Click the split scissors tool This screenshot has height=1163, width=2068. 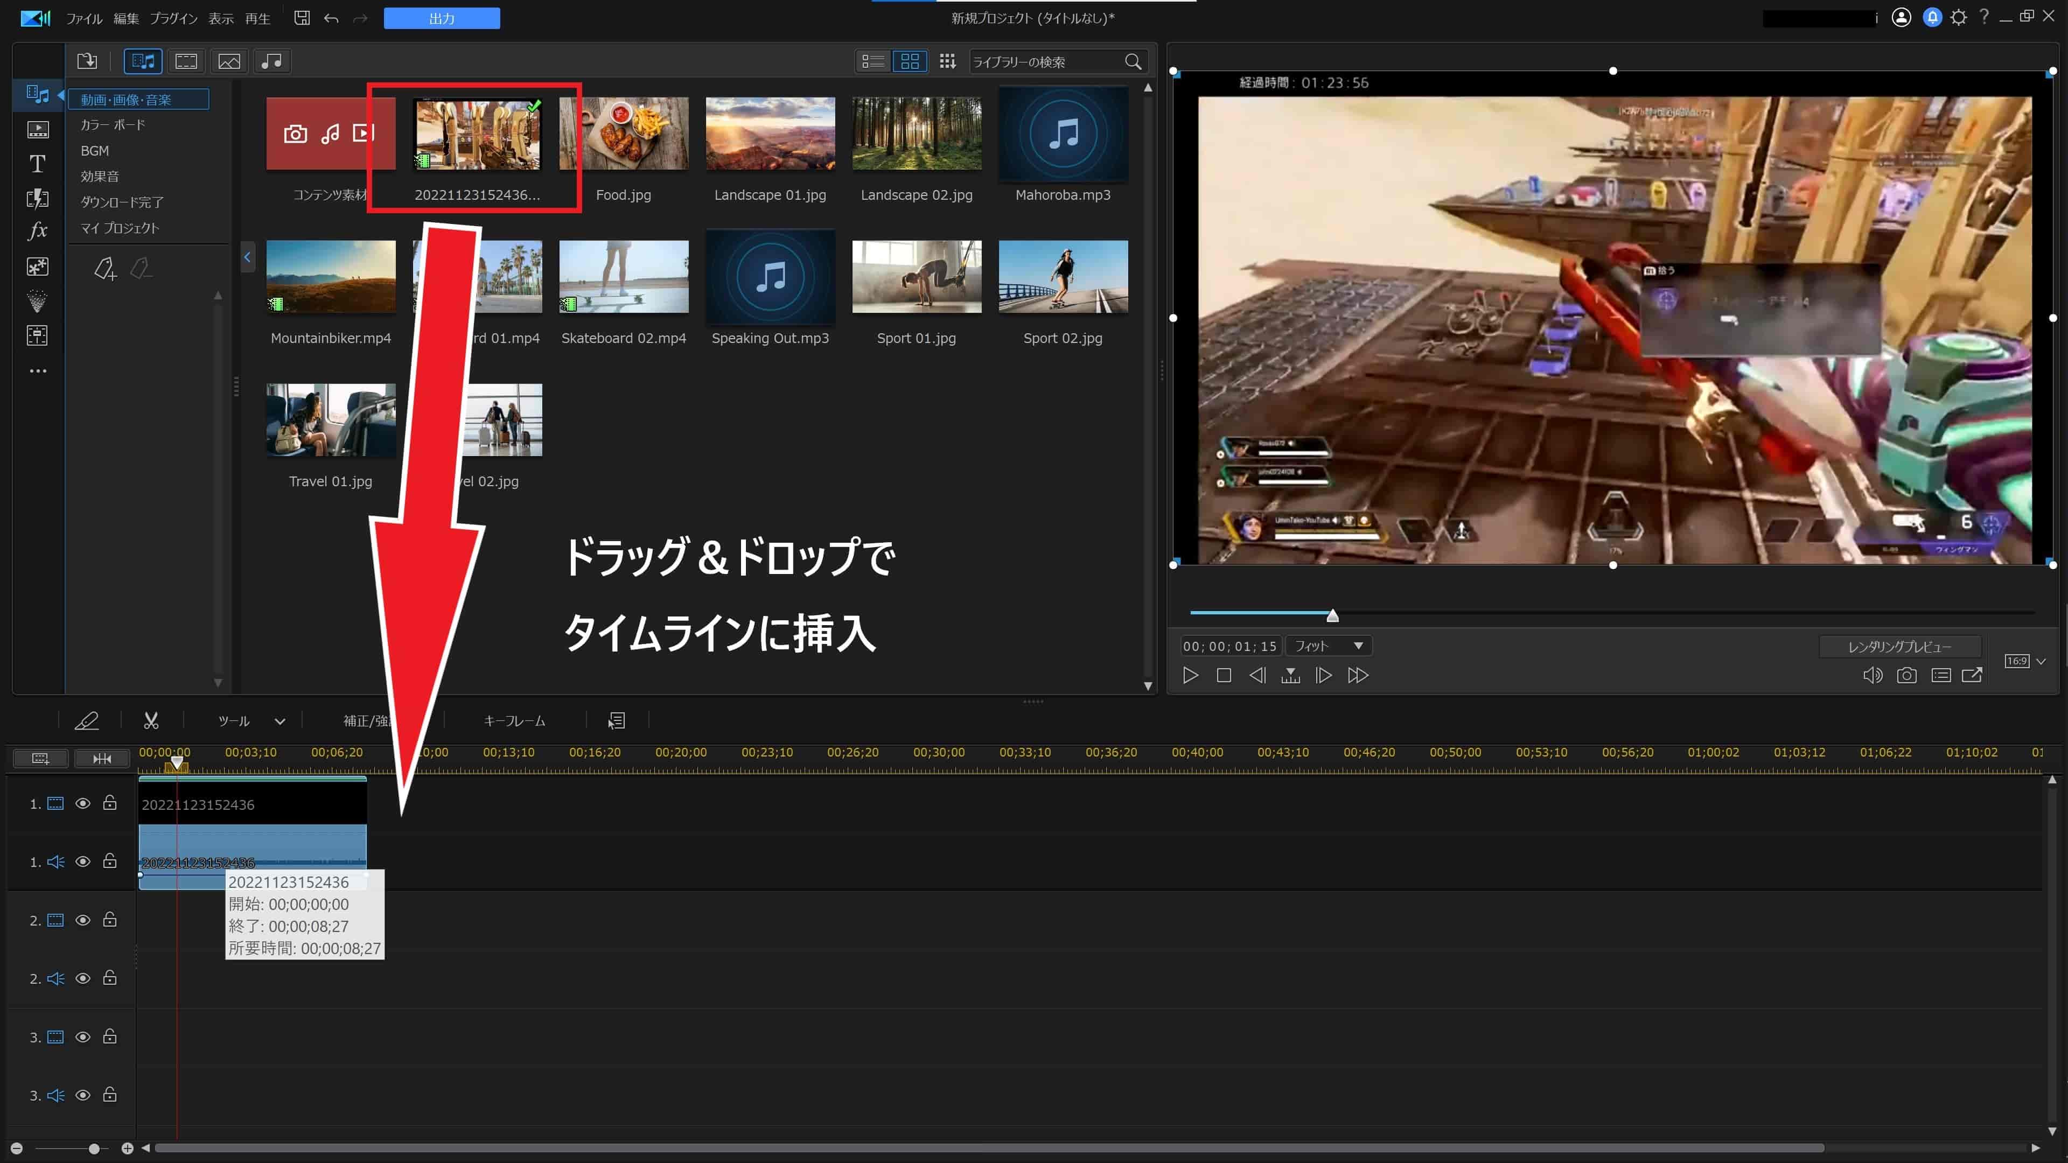[x=151, y=721]
